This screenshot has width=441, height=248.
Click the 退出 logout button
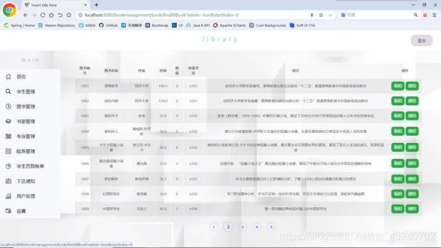(x=422, y=41)
